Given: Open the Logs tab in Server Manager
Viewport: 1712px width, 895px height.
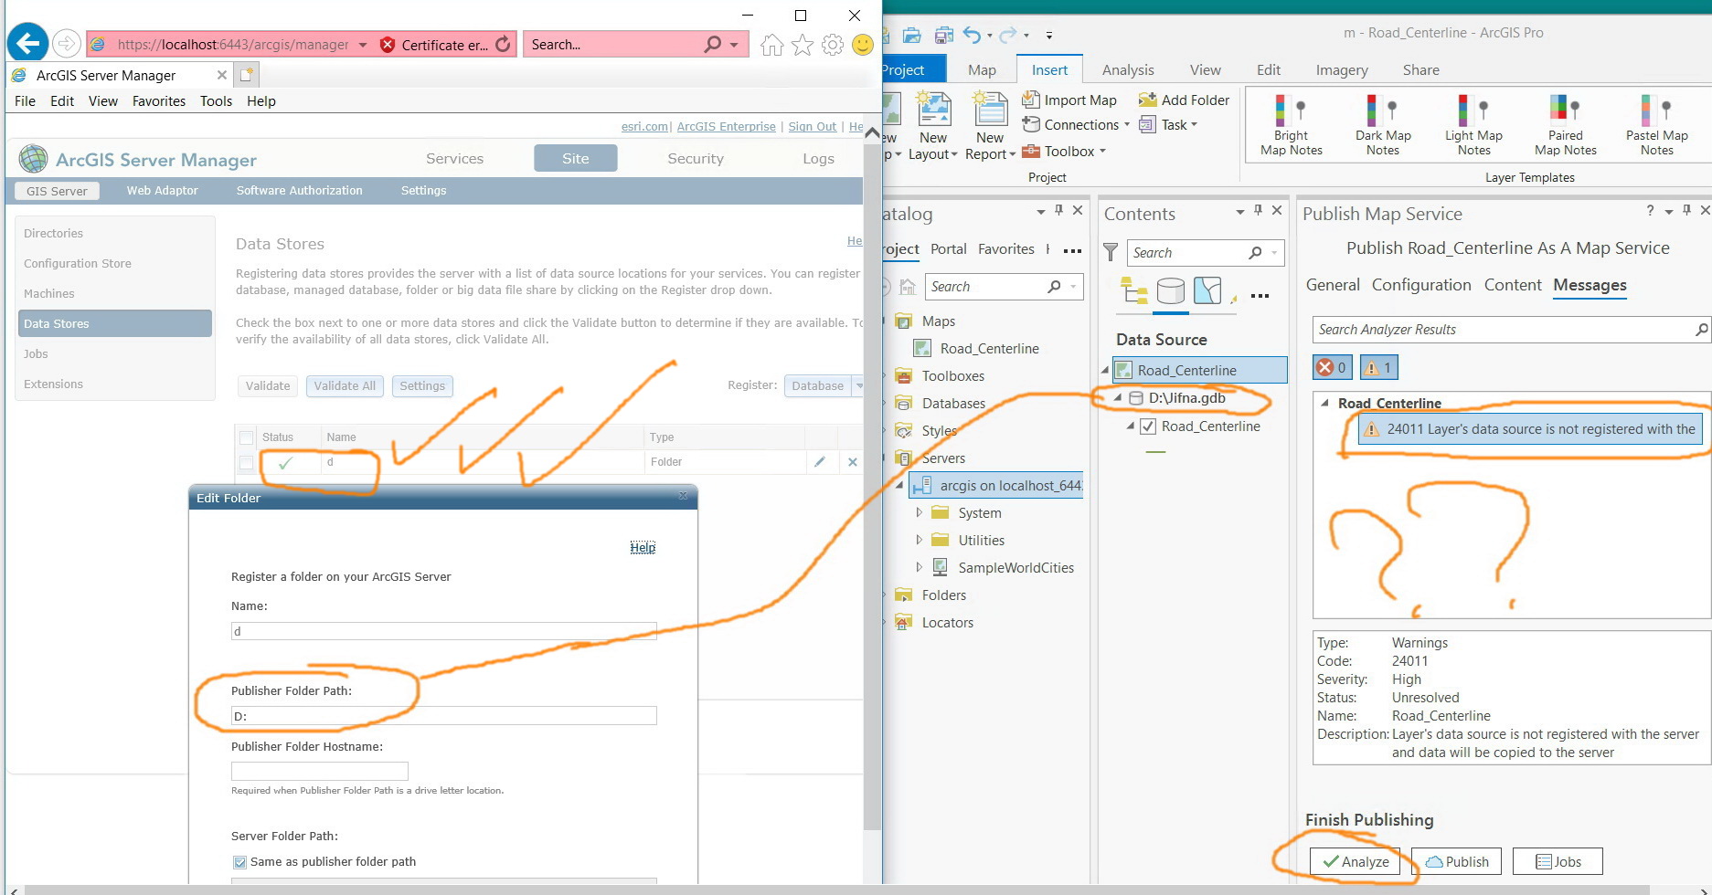Looking at the screenshot, I should click(818, 159).
